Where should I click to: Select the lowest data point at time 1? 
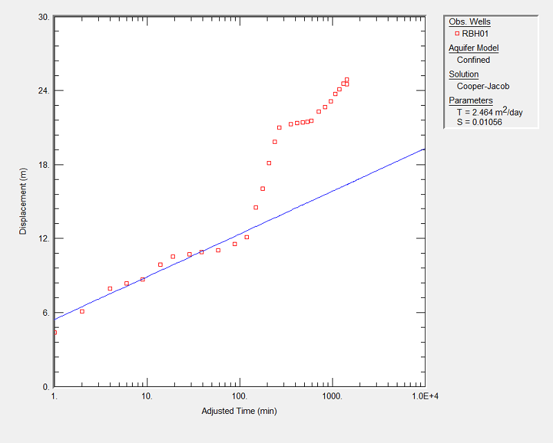pyautogui.click(x=55, y=332)
